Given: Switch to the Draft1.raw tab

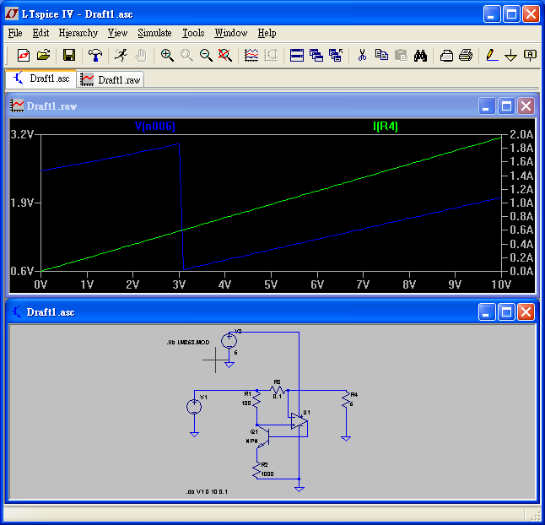Looking at the screenshot, I should click(x=111, y=79).
